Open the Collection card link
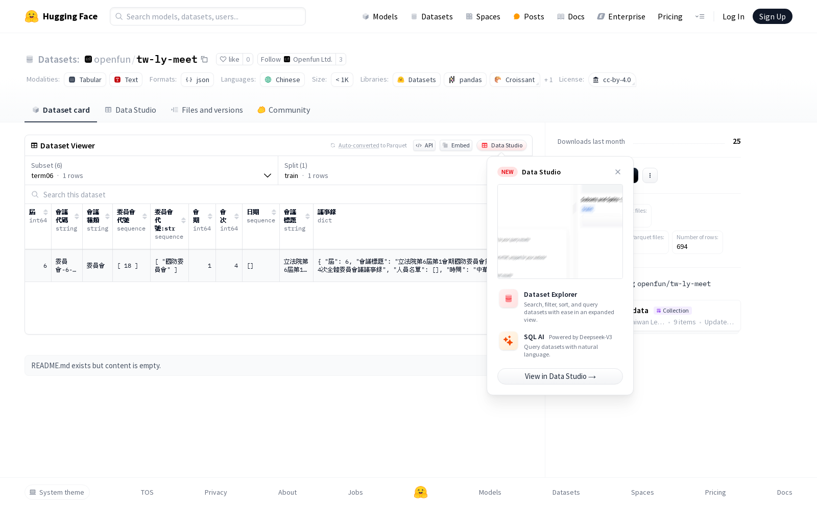 [686, 316]
